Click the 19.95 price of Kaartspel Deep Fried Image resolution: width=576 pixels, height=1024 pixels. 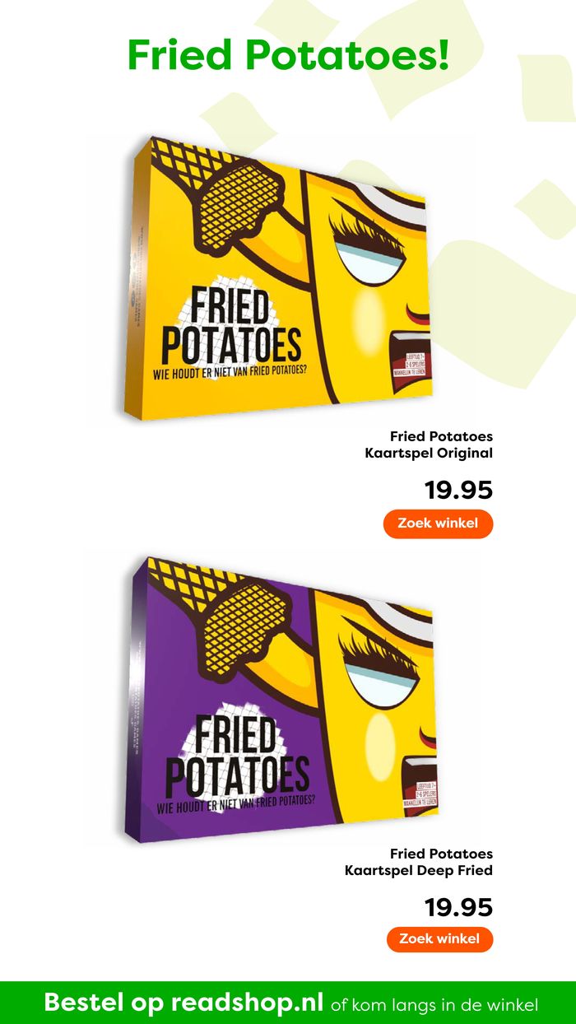click(458, 907)
